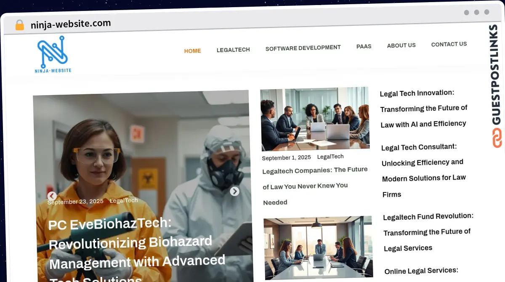Click the Ninja-Website logo
This screenshot has height=282, width=505.
tap(53, 54)
